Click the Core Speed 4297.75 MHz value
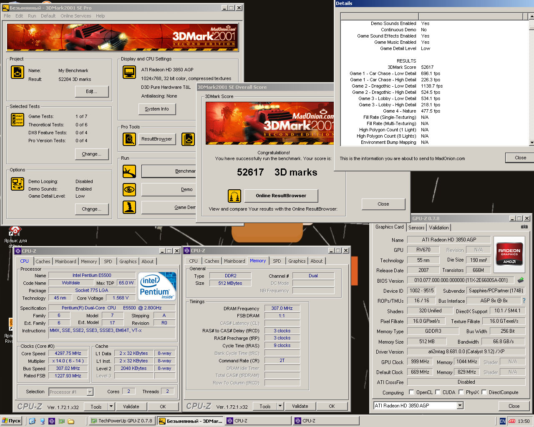Screen dimensions: 534x427 [x=68, y=354]
